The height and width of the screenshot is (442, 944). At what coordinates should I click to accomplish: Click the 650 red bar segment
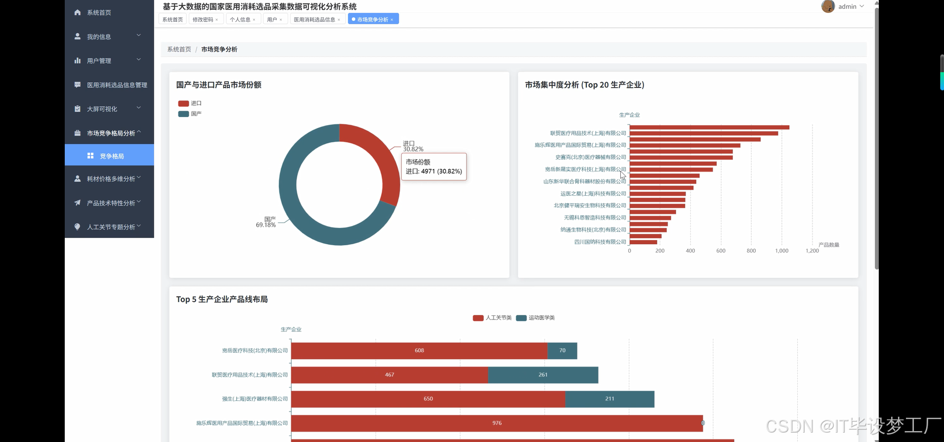pyautogui.click(x=428, y=399)
